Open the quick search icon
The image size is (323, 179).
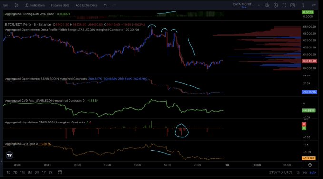pyautogui.click(x=267, y=5)
